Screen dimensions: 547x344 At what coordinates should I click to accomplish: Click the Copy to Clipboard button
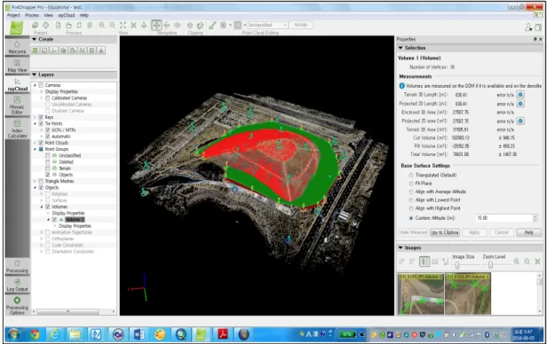445,232
